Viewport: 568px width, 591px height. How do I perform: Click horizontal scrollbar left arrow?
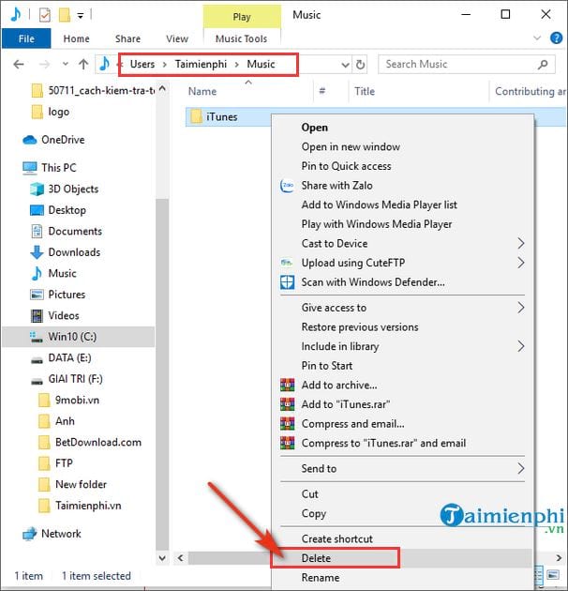coord(180,557)
